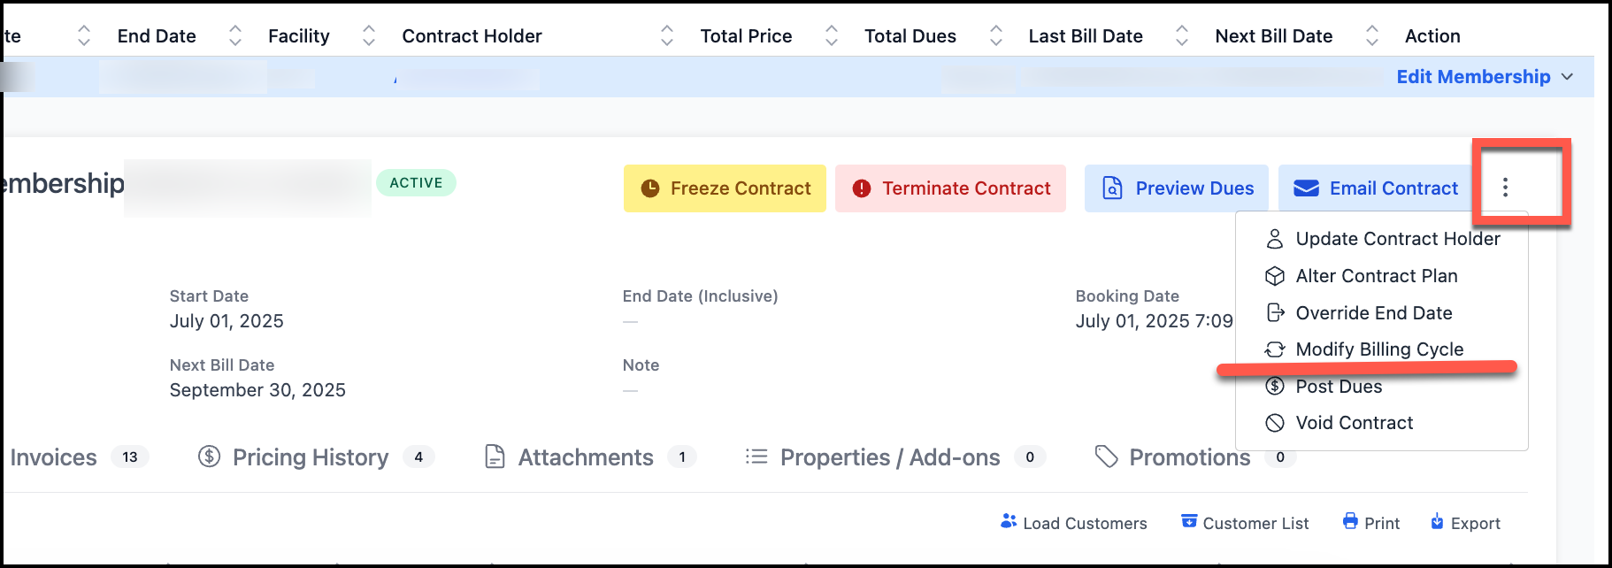Select Override End Date menu option
This screenshot has height=568, width=1612.
point(1373,313)
